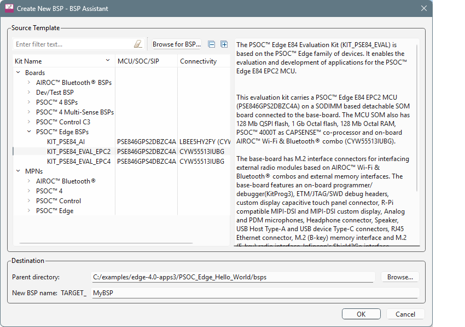Screen dimensions: 465x327
Task: Click the PSOC 4 BSPs label
Action: click(x=57, y=102)
